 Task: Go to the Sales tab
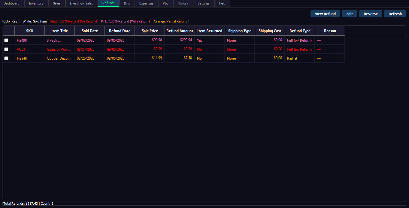57,3
